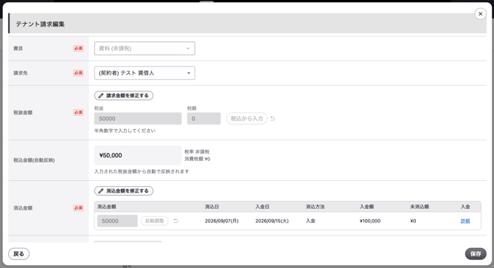Close the tenant billing edit dialog
The height and width of the screenshot is (268, 494).
coord(480,14)
